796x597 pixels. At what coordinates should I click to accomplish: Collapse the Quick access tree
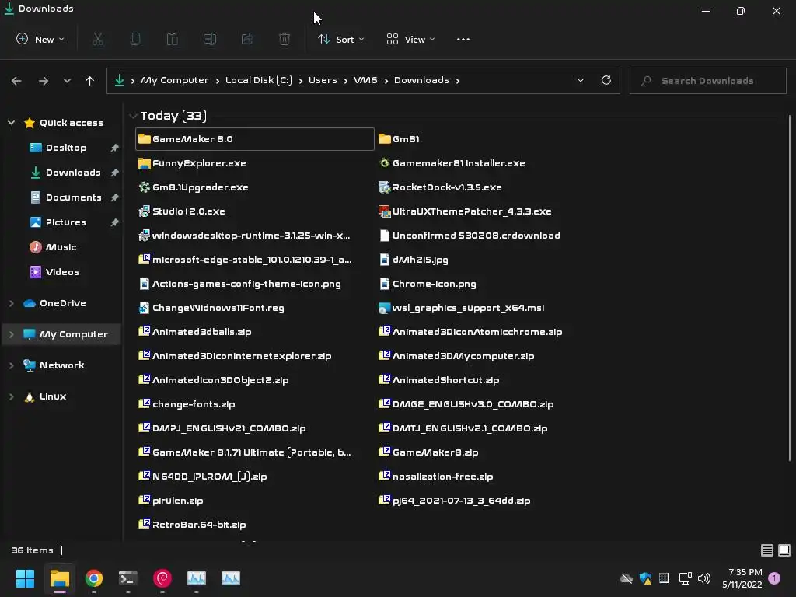click(11, 123)
